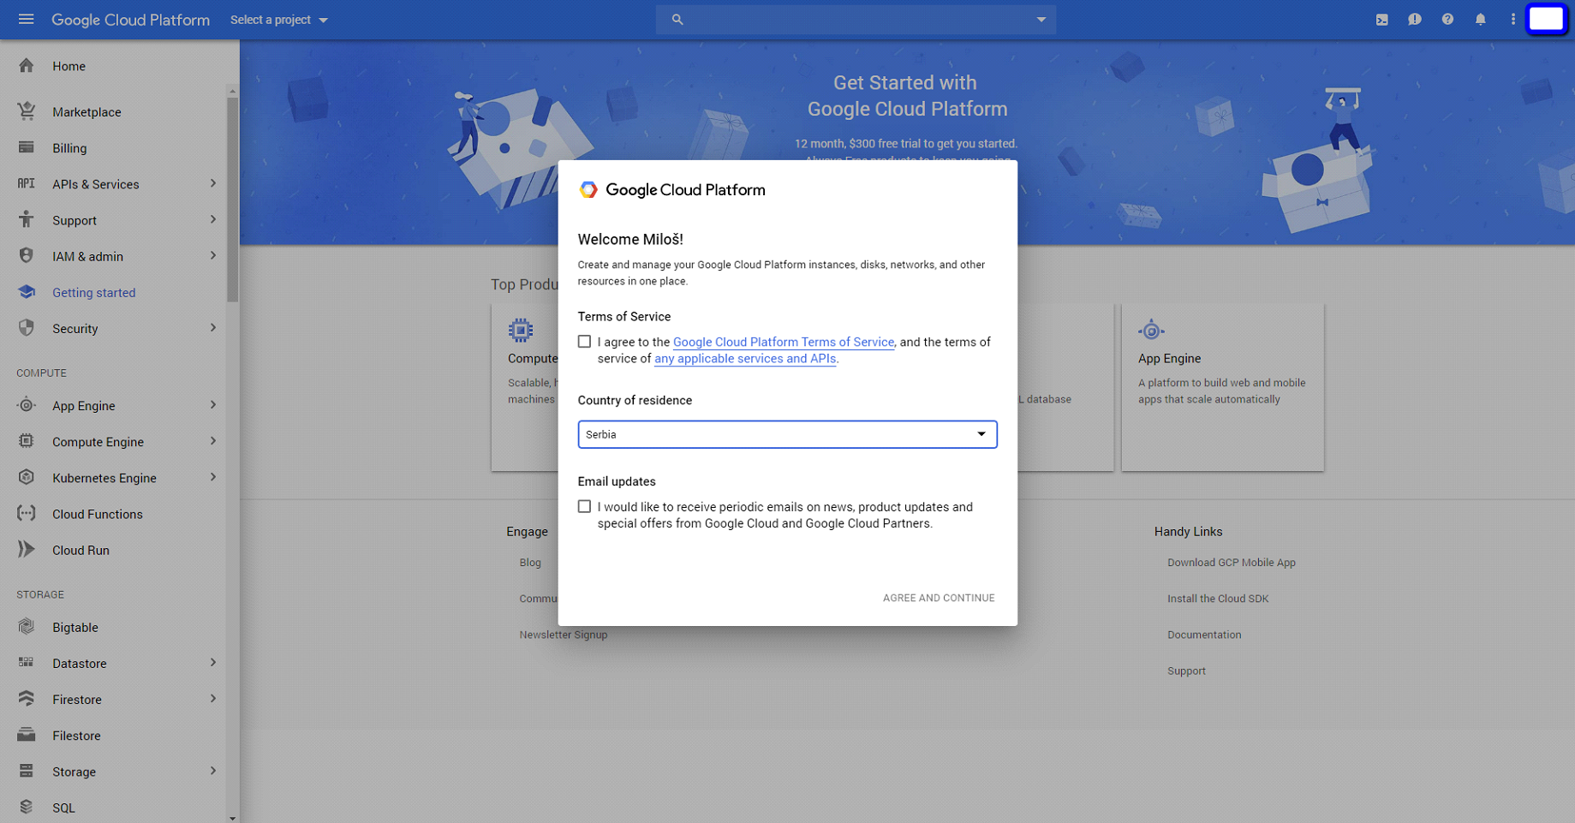Open the Country of residence dropdown
This screenshot has height=823, width=1575.
coord(786,434)
